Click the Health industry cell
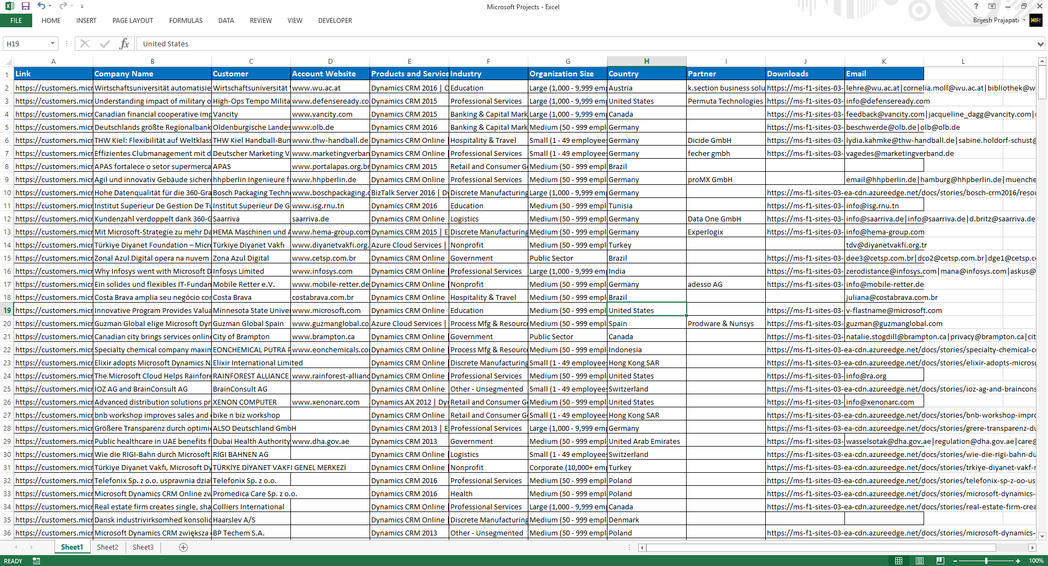1048x566 pixels. pos(489,493)
